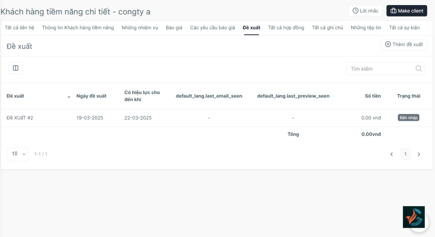Go to previous page arrow
The height and width of the screenshot is (237, 435).
(392, 154)
